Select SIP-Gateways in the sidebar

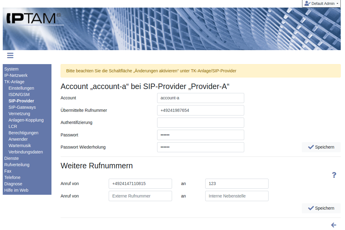pyautogui.click(x=22, y=107)
